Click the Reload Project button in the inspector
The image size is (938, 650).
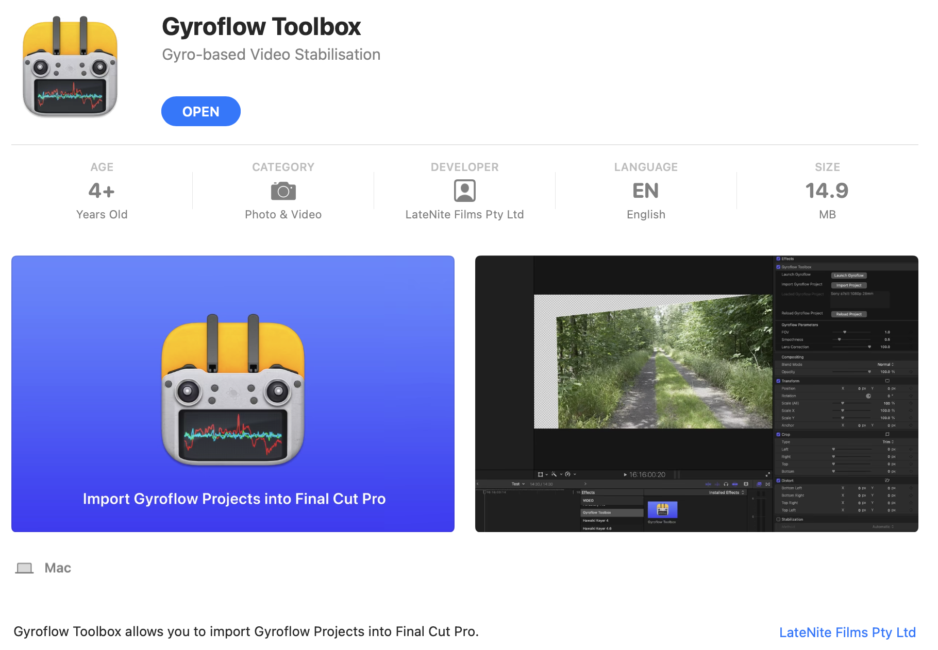(x=849, y=314)
